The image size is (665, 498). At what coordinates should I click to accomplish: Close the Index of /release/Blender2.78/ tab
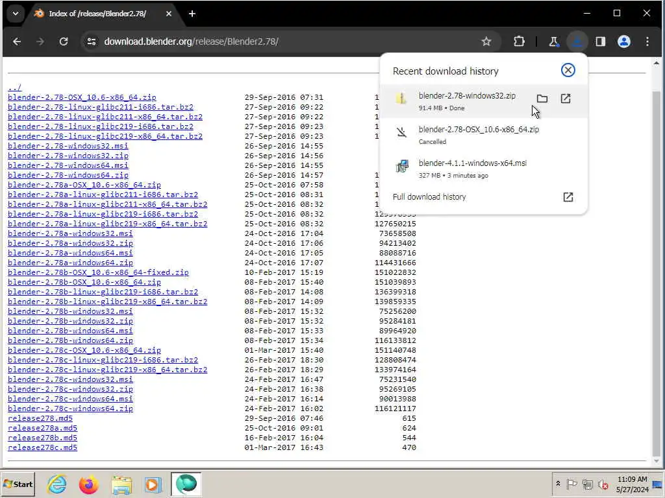(169, 14)
